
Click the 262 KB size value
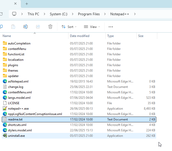151,136
